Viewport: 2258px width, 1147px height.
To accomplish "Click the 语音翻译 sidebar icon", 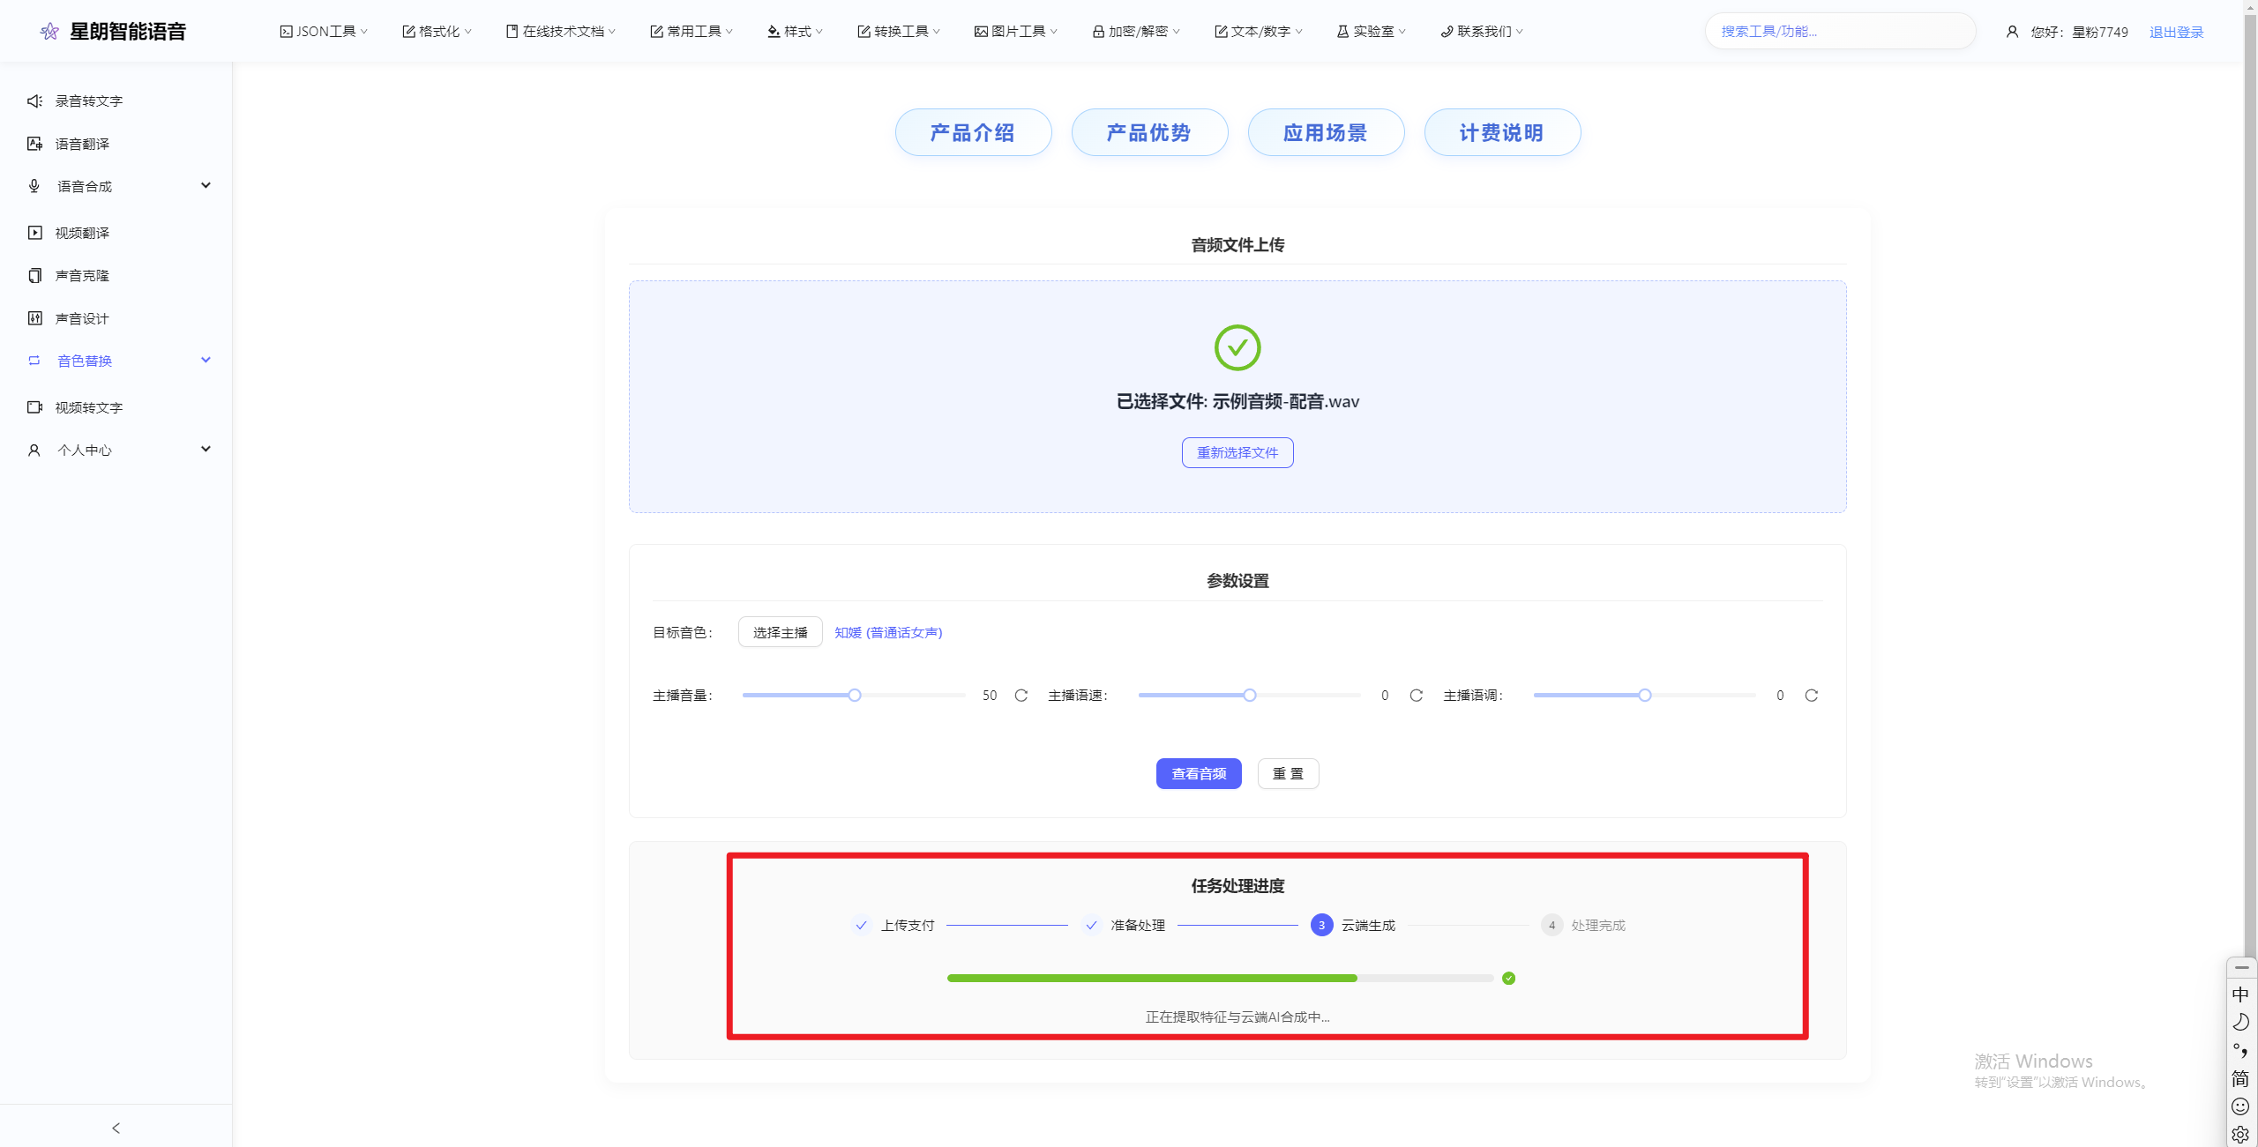I will coord(34,144).
